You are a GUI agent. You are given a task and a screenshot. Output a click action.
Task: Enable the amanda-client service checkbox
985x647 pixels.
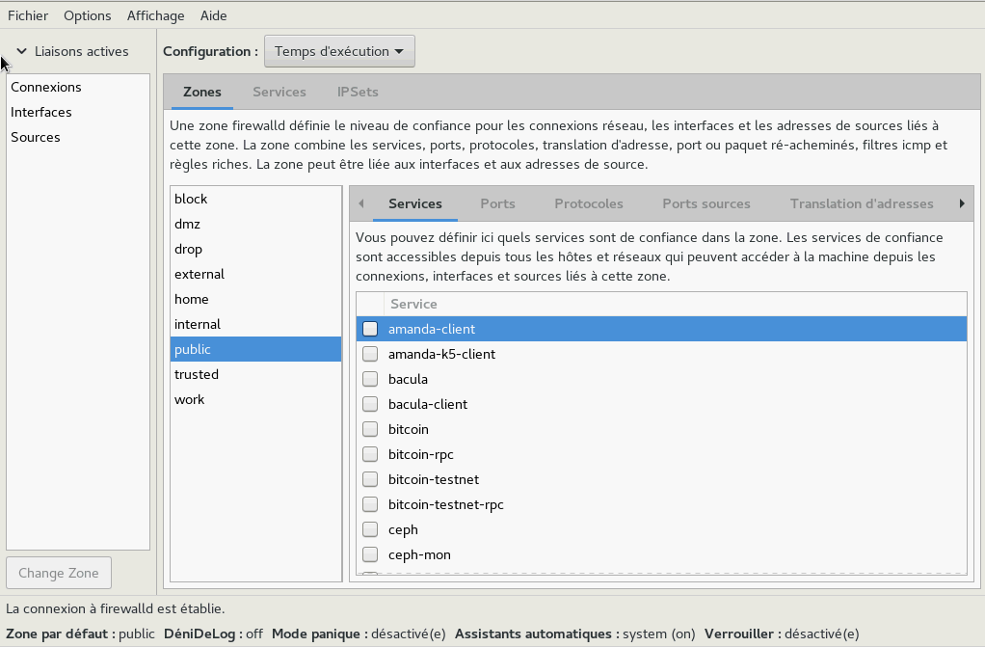point(370,329)
